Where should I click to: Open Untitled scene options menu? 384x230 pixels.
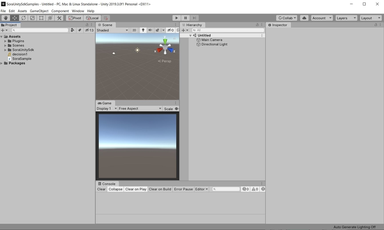tap(262, 35)
